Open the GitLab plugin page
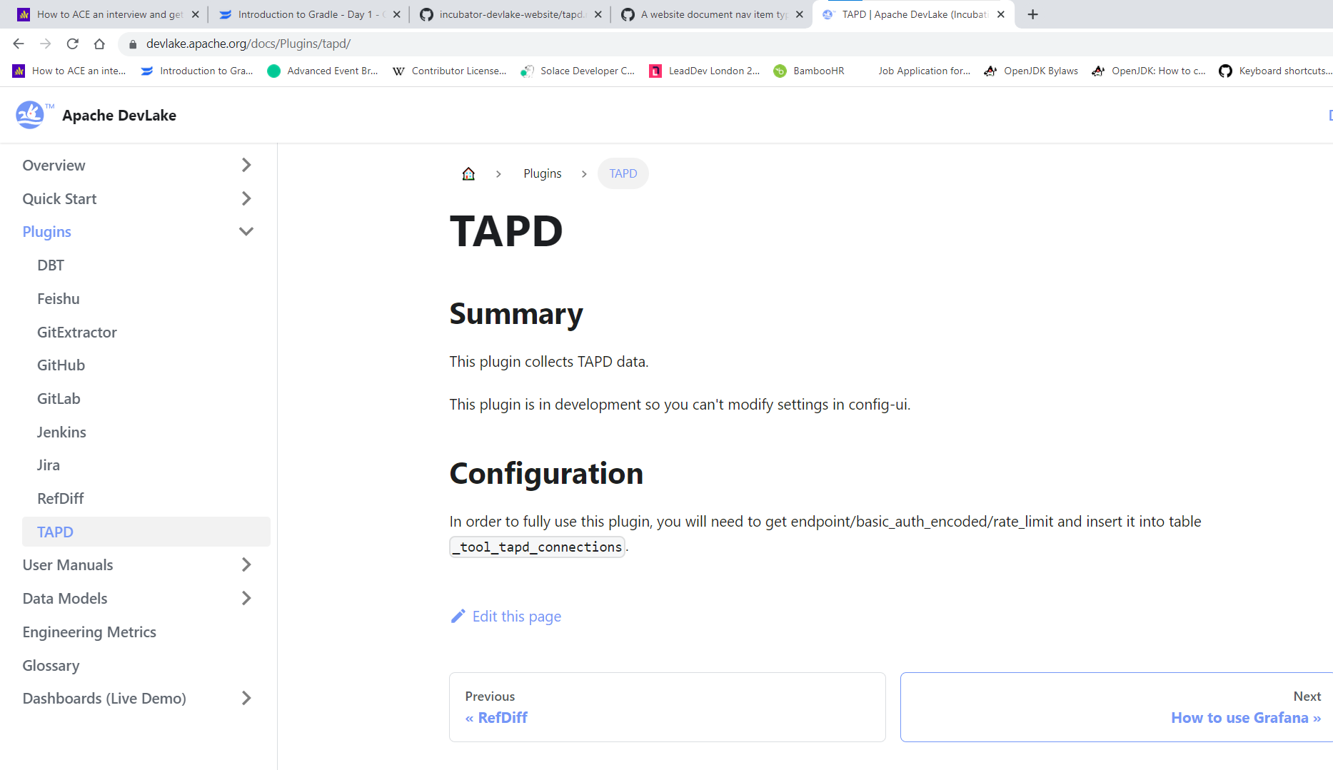The width and height of the screenshot is (1333, 770). point(59,398)
